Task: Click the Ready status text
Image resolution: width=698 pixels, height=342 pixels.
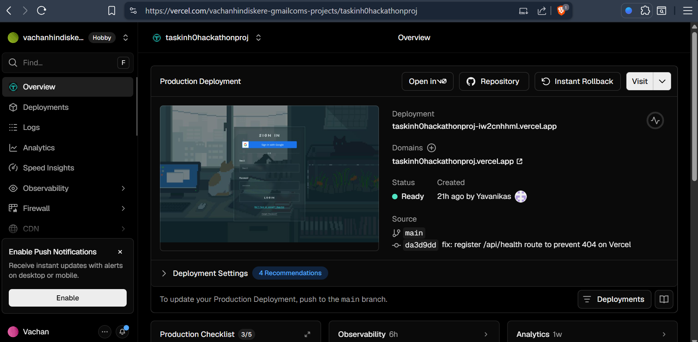Action: pos(413,196)
